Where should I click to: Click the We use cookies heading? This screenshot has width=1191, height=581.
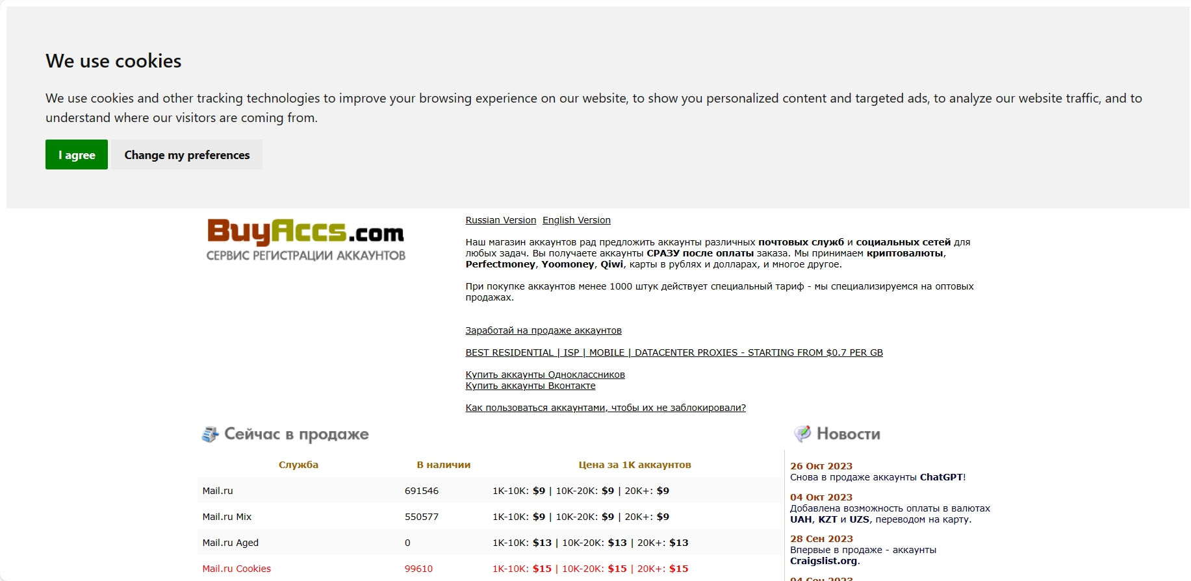click(x=114, y=61)
